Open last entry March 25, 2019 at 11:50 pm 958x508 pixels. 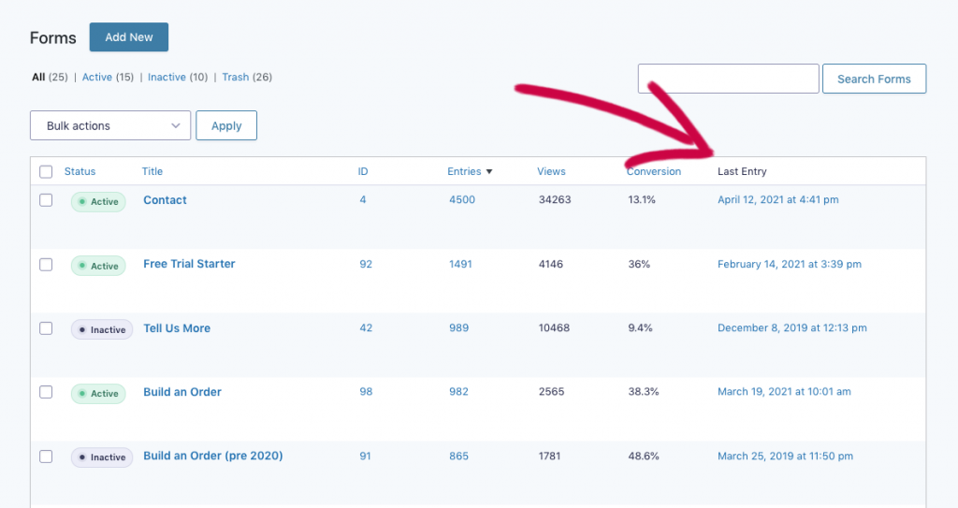coord(785,456)
